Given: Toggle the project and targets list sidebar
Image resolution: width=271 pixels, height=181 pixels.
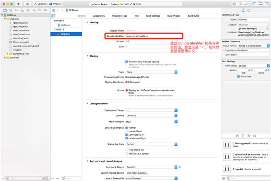Looking at the screenshot, I should (x=53, y=16).
